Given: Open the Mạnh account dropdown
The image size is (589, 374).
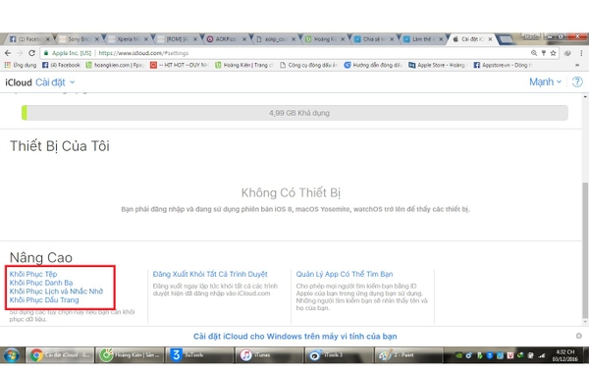Looking at the screenshot, I should (545, 81).
